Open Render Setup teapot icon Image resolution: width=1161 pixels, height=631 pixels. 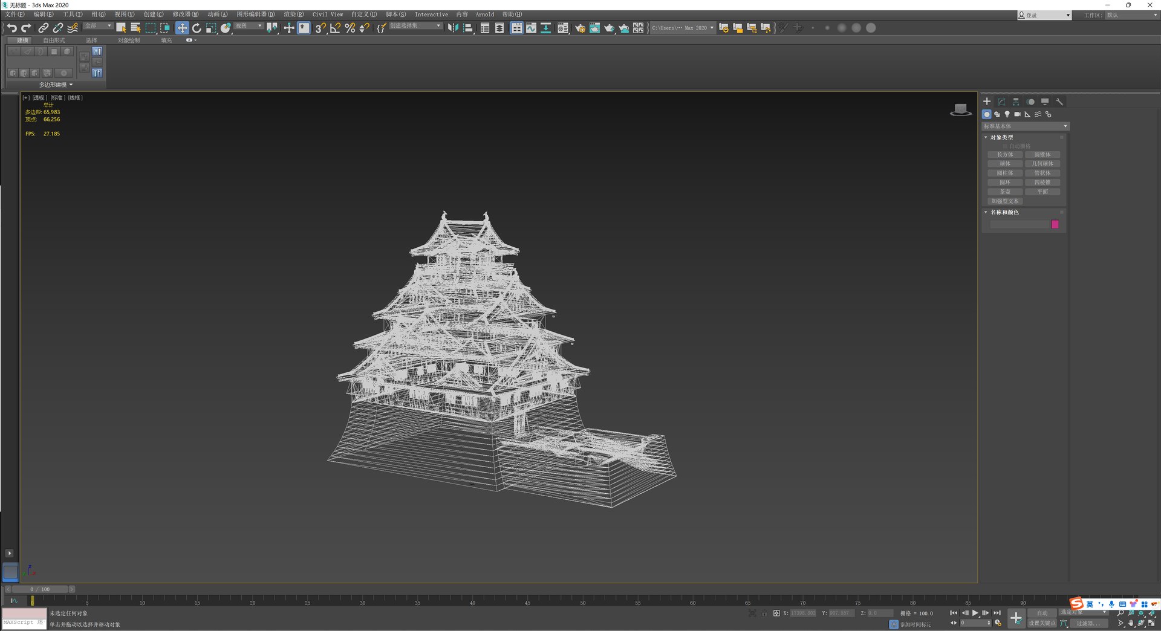click(580, 28)
